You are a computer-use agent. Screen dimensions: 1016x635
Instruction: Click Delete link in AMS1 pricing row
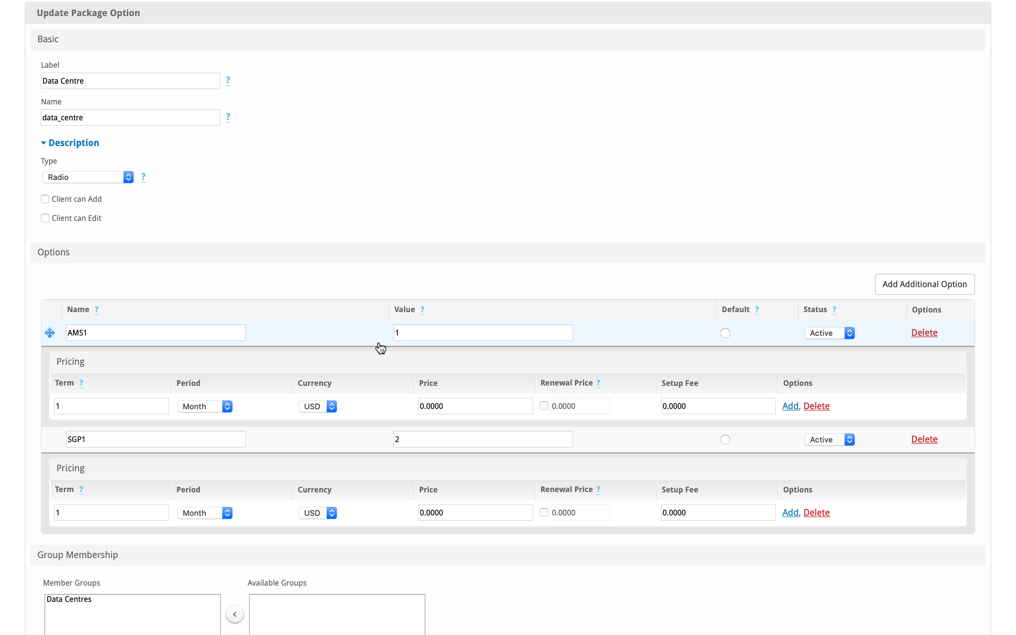click(x=817, y=406)
